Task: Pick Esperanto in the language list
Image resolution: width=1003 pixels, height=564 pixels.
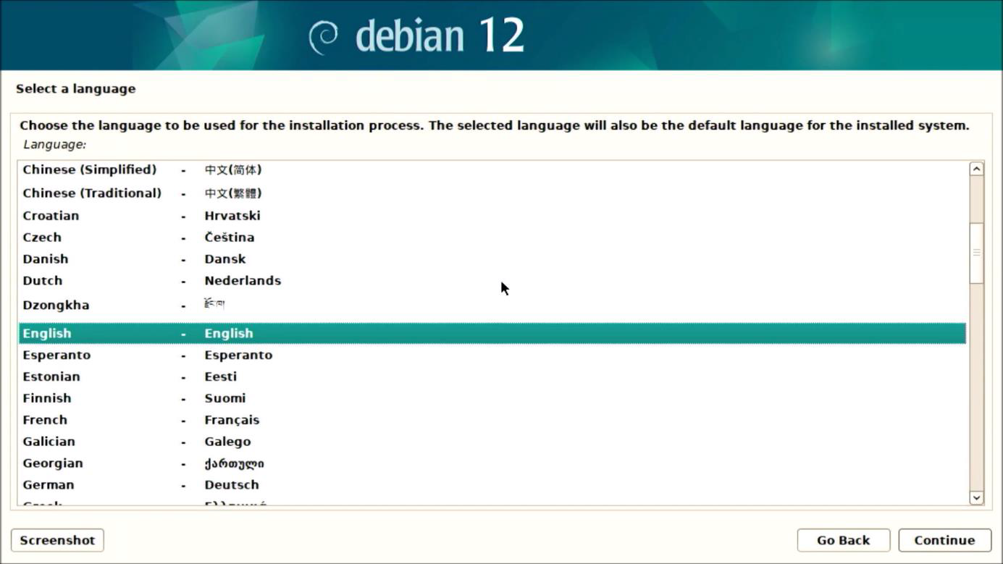Action: tap(492, 355)
